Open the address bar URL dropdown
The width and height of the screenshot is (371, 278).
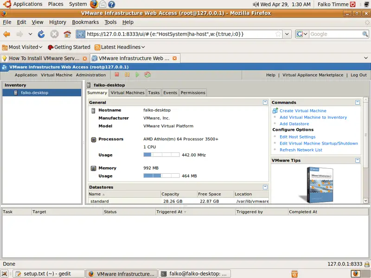point(287,34)
